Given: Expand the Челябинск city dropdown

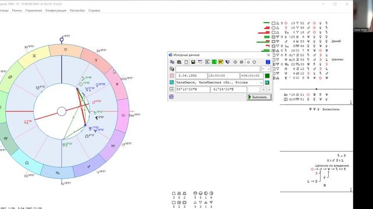Looking at the screenshot, I should (261, 82).
